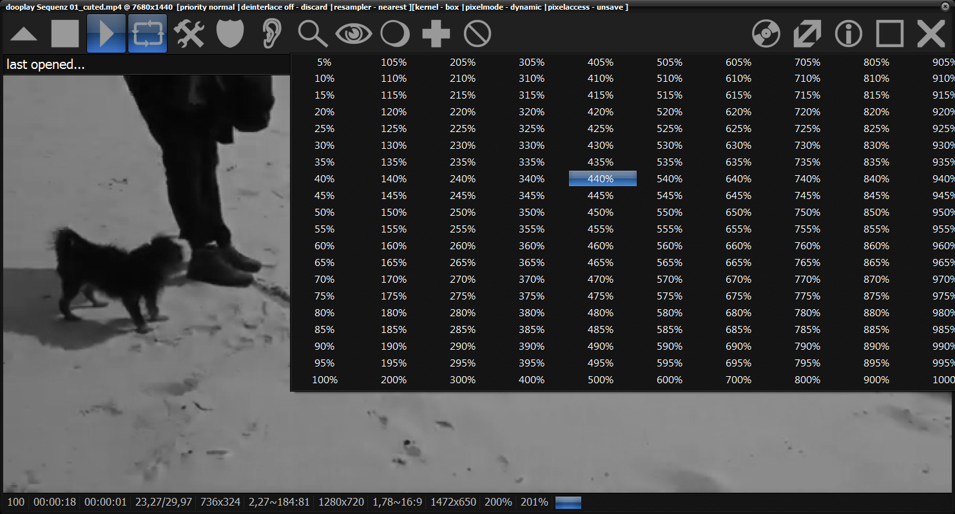Viewport: 955px width, 514px height.
Task: Click the prohibited circle-slash icon
Action: (477, 33)
